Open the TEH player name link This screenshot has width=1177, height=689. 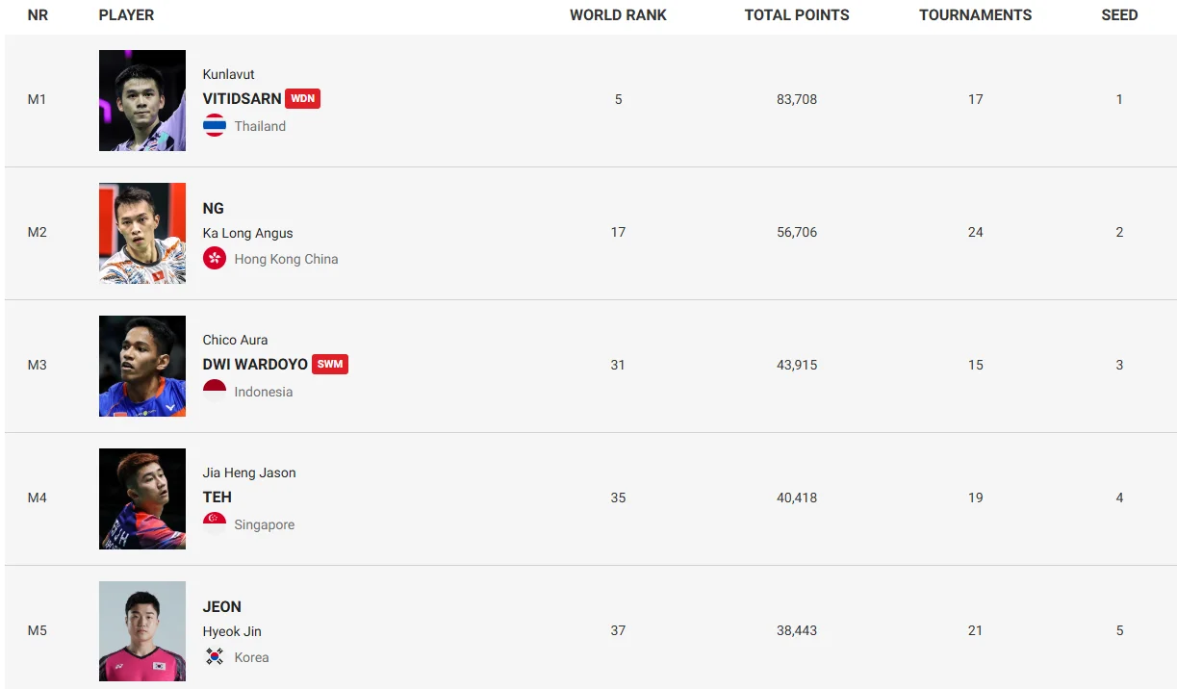point(217,497)
